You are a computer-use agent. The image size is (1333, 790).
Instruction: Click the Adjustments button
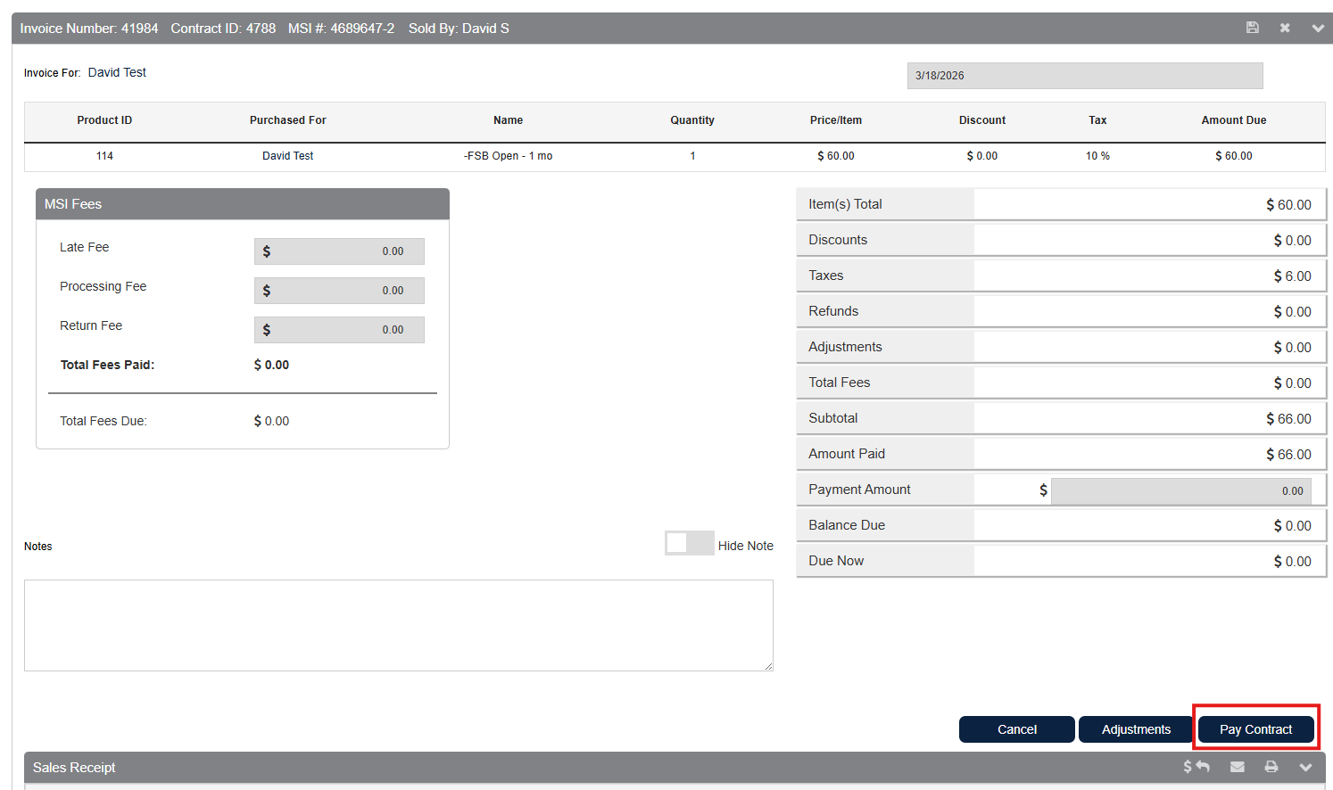1135,729
